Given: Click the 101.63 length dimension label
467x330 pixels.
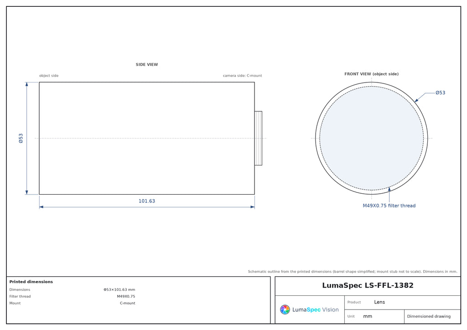Looking at the screenshot, I should pyautogui.click(x=147, y=201).
